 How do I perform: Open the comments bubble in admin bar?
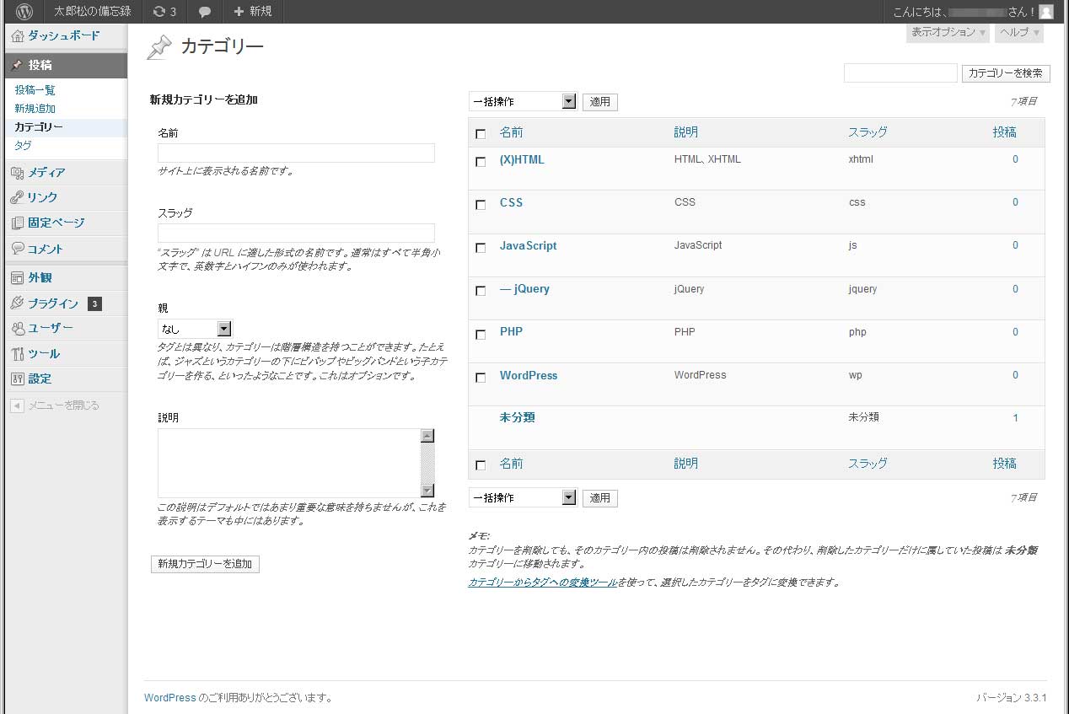coord(204,12)
